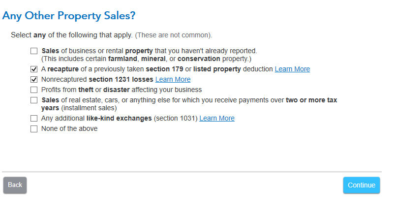
Task: Tick the profits from theft or disaster checkbox
Action: tap(34, 90)
